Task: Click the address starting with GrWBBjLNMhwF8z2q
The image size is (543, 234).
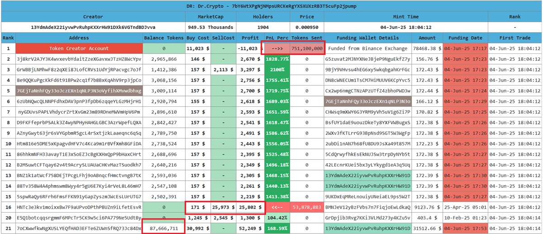Action: [x=79, y=70]
